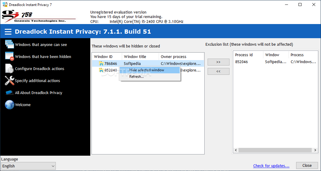Minimize the Dreadlock window
This screenshot has width=321, height=171.
(286, 5)
